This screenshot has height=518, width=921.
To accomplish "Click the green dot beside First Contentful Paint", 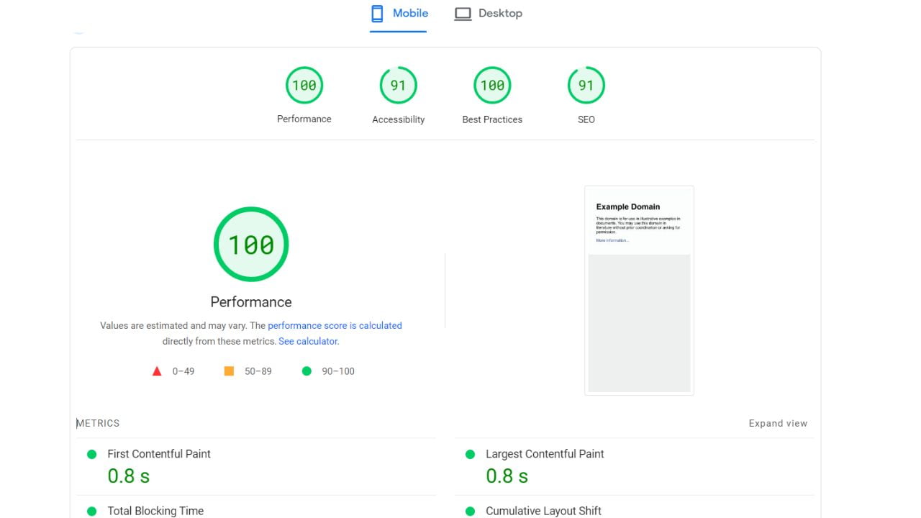I will coord(91,454).
